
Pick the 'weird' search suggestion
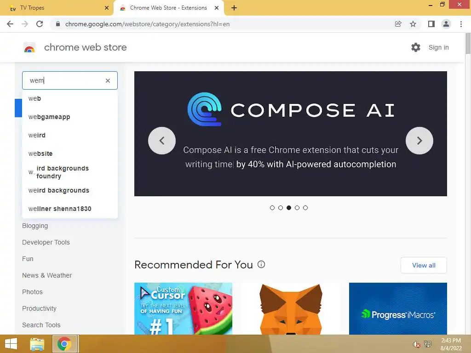pos(70,135)
